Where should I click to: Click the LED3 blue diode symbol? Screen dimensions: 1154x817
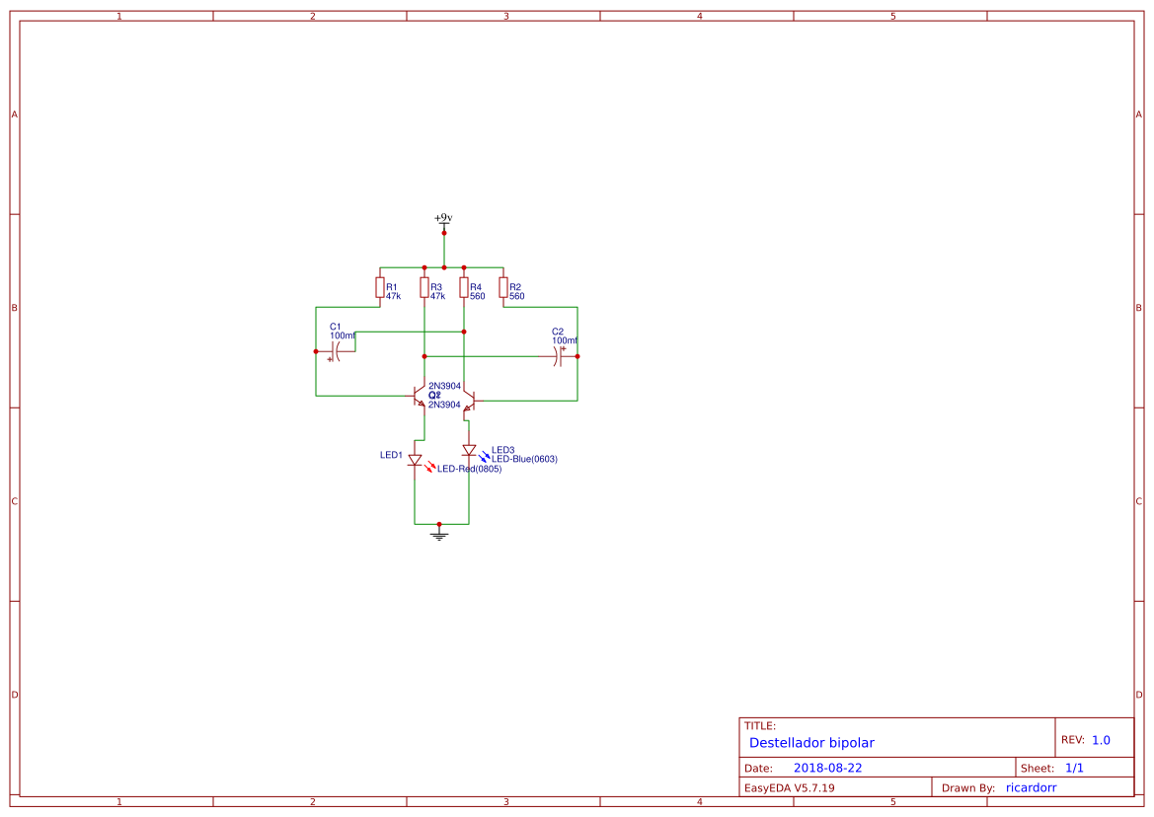pos(467,452)
